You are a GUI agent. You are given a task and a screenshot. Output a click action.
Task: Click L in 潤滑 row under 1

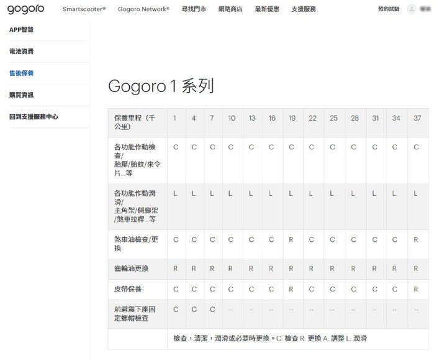(175, 193)
